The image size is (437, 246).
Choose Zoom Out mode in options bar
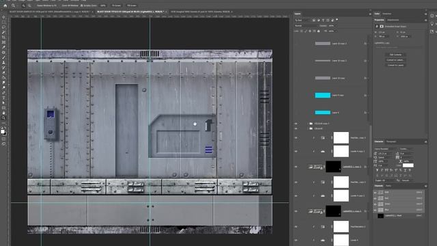(x=29, y=5)
